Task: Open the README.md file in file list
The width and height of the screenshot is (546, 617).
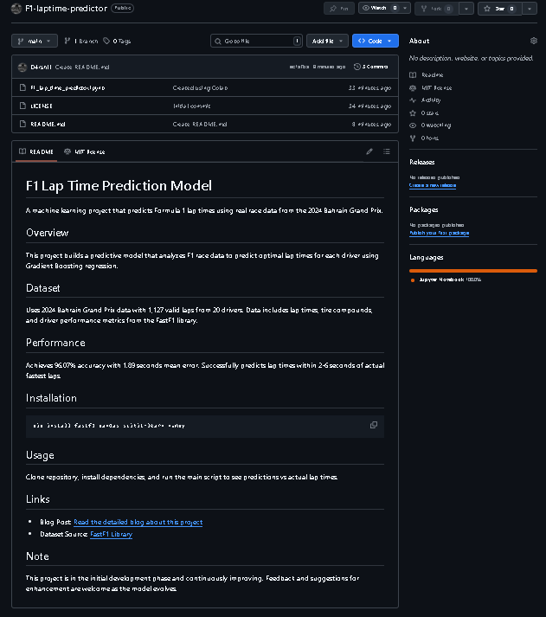Action: click(x=48, y=124)
